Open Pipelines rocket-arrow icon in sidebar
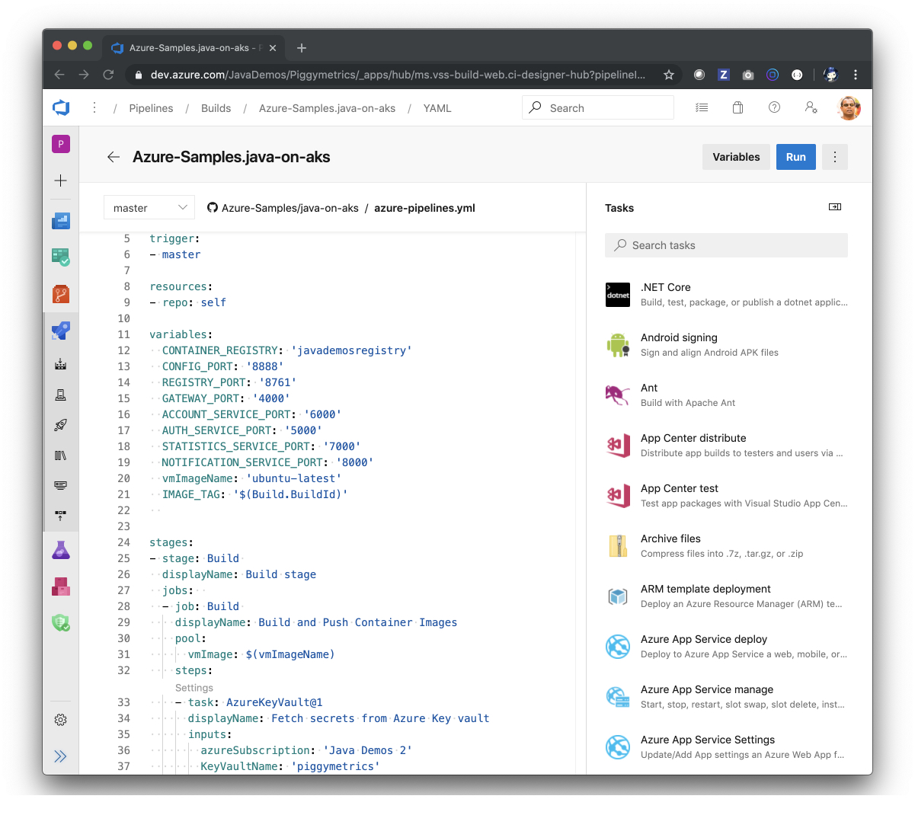The width and height of the screenshot is (915, 831). pyautogui.click(x=61, y=330)
